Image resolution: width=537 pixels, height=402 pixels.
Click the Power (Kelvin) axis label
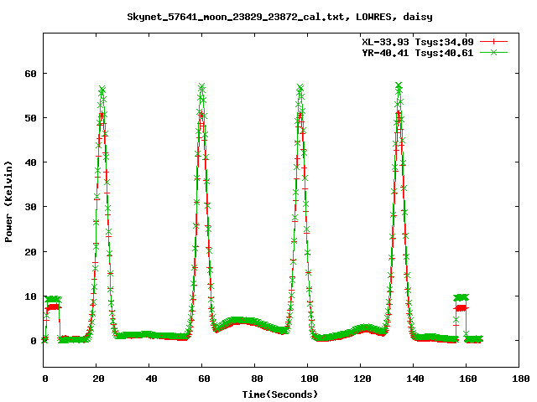pyautogui.click(x=8, y=202)
